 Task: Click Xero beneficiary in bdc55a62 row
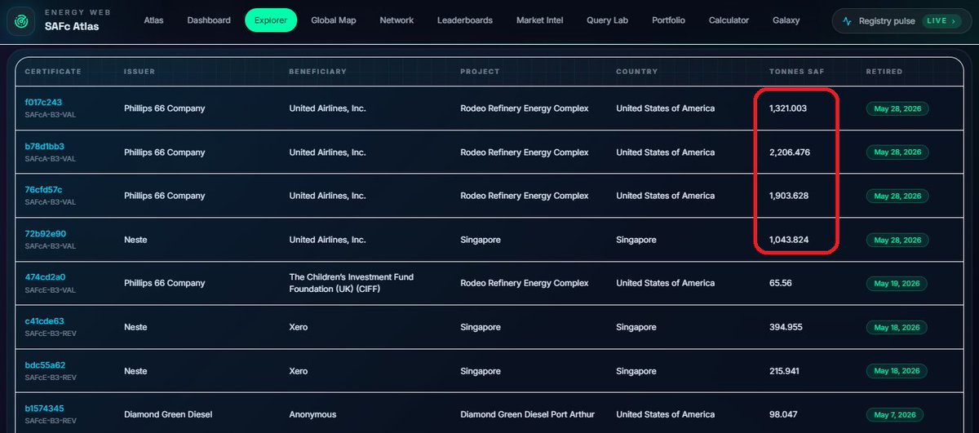299,371
